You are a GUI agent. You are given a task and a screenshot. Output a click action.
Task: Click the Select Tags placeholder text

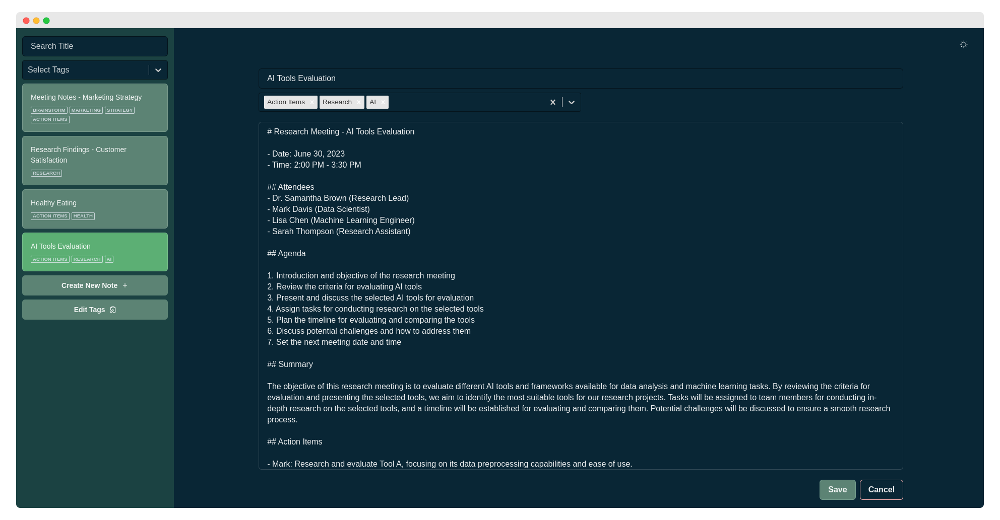click(48, 70)
